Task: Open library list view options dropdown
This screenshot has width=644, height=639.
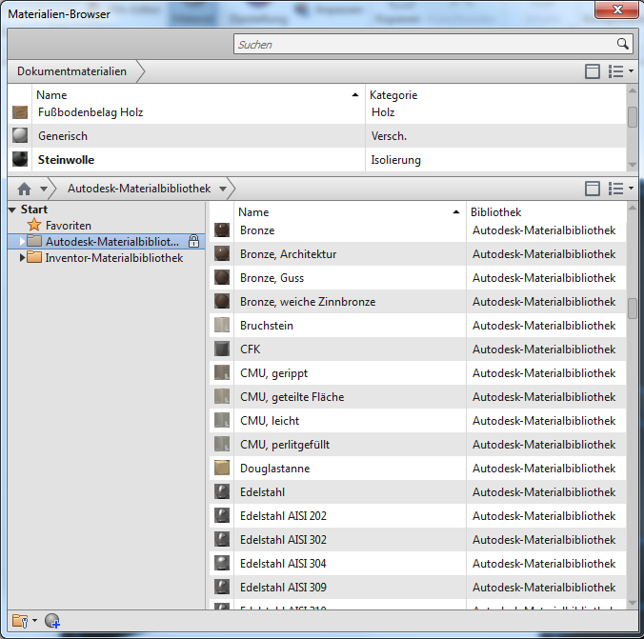Action: pyautogui.click(x=620, y=189)
